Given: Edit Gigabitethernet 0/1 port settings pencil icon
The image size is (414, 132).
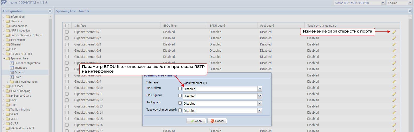Looking at the screenshot, I should [x=394, y=32].
